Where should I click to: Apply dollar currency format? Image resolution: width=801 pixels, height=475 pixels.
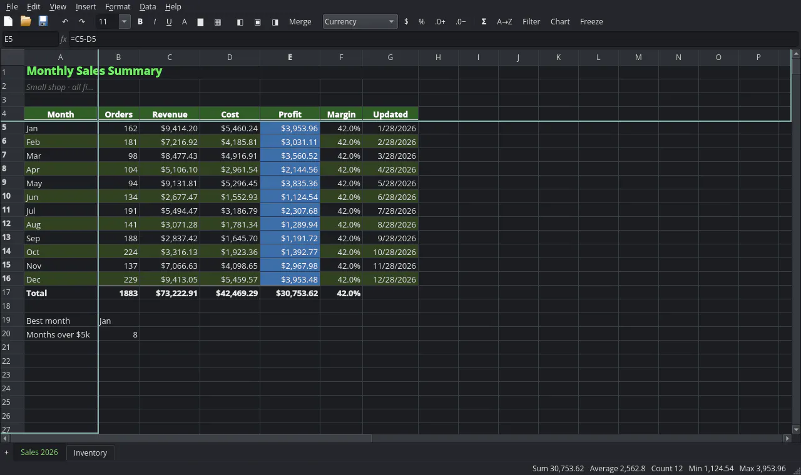tap(406, 21)
